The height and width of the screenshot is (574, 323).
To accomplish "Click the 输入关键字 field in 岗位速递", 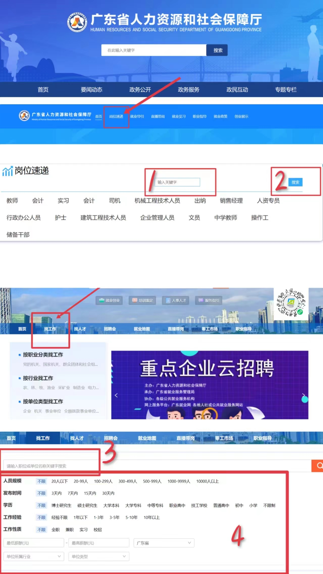I will click(177, 182).
